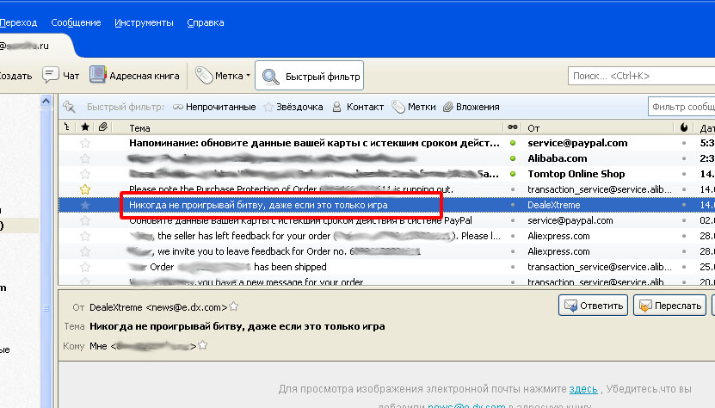The width and height of the screenshot is (715, 408).
Task: Open the Переход menu
Action: [18, 22]
